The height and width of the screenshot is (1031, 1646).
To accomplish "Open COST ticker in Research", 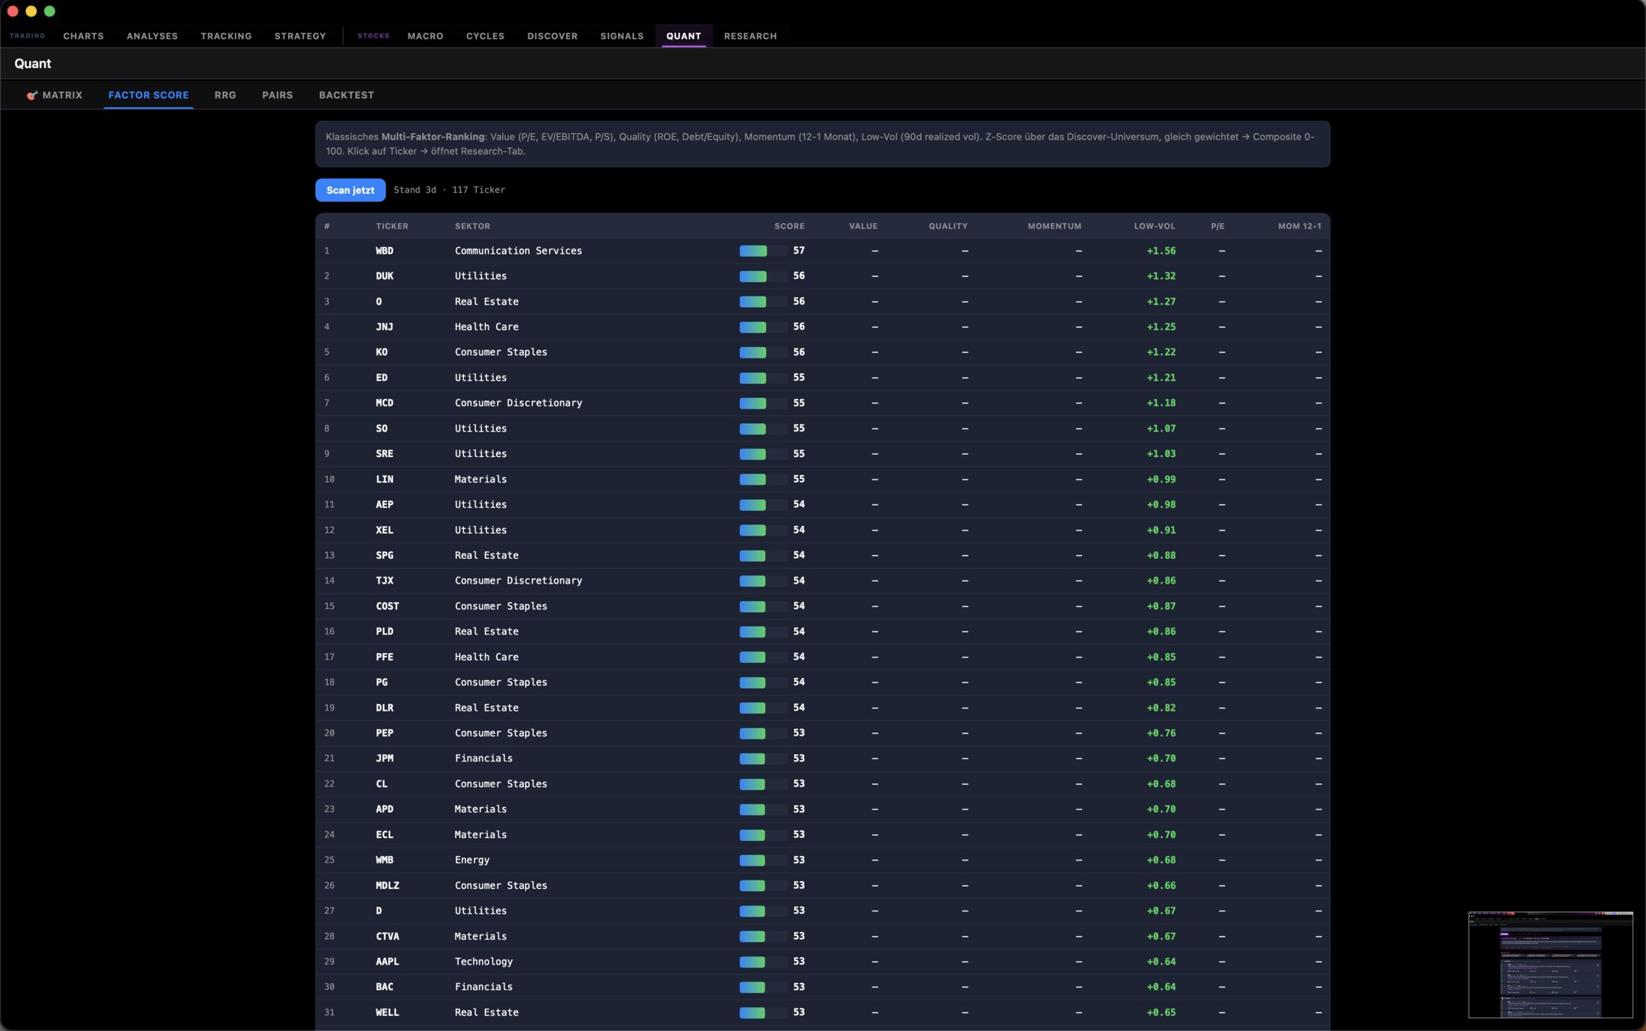I will point(388,606).
